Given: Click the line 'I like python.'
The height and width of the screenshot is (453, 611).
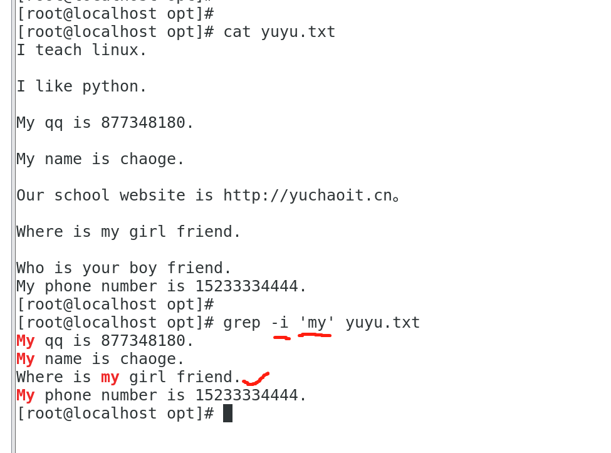Looking at the screenshot, I should coord(81,86).
